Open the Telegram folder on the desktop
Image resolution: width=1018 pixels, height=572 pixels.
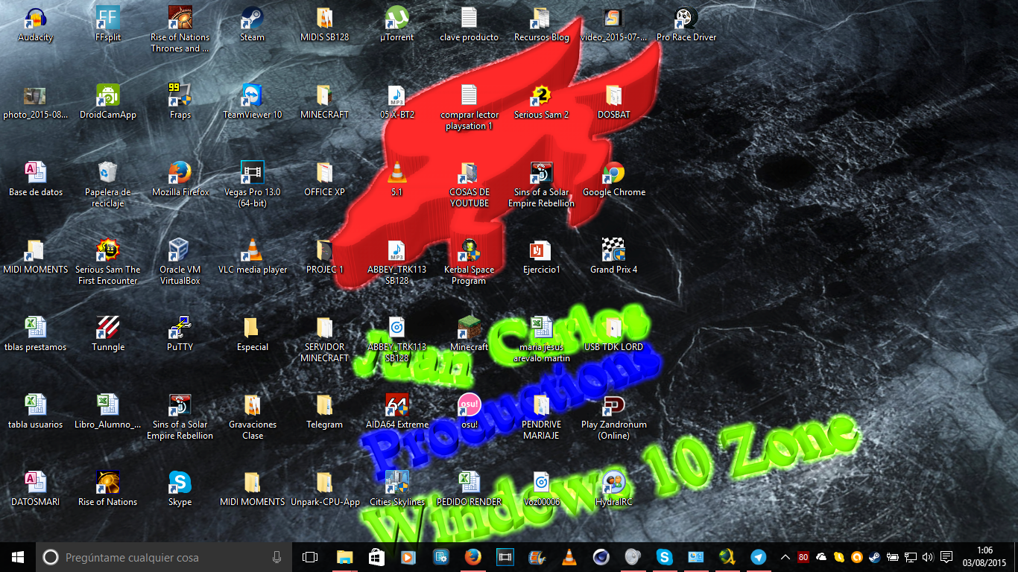324,411
